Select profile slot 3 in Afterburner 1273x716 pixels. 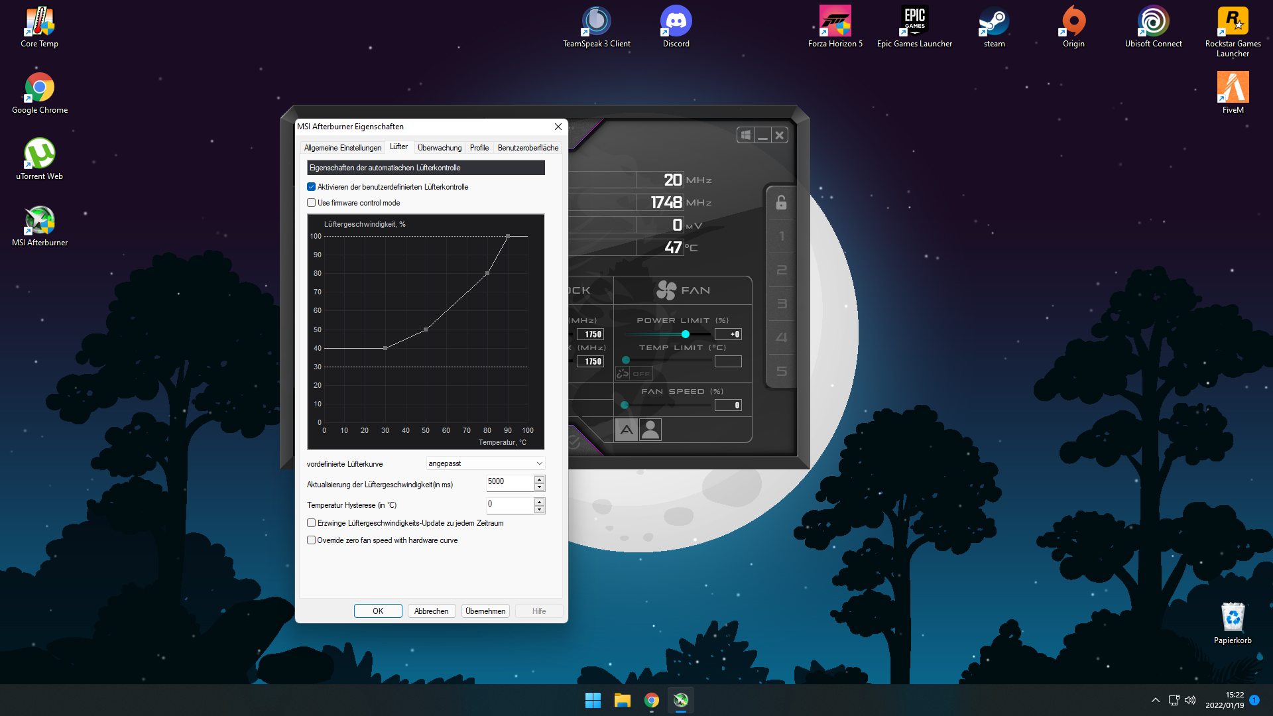click(782, 304)
